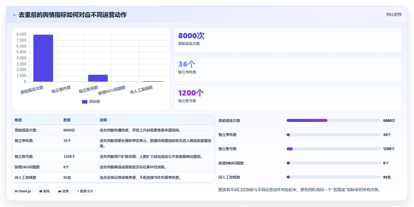This screenshot has width=414, height=207.
Task: Click the 独立事件数 axis label in chart
Action: [x=61, y=89]
